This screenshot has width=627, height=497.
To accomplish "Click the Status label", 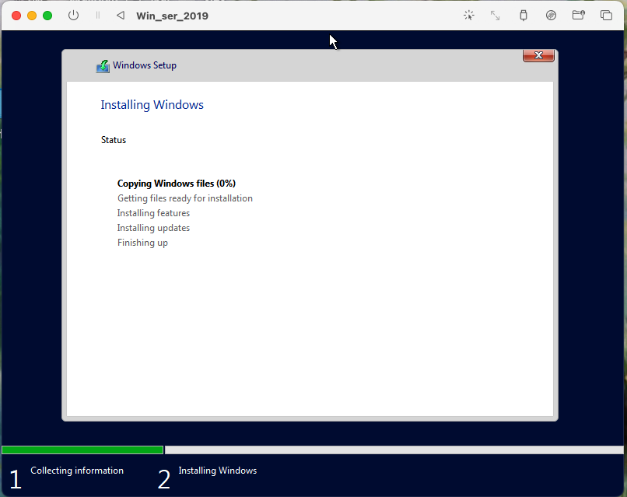I will pyautogui.click(x=114, y=140).
